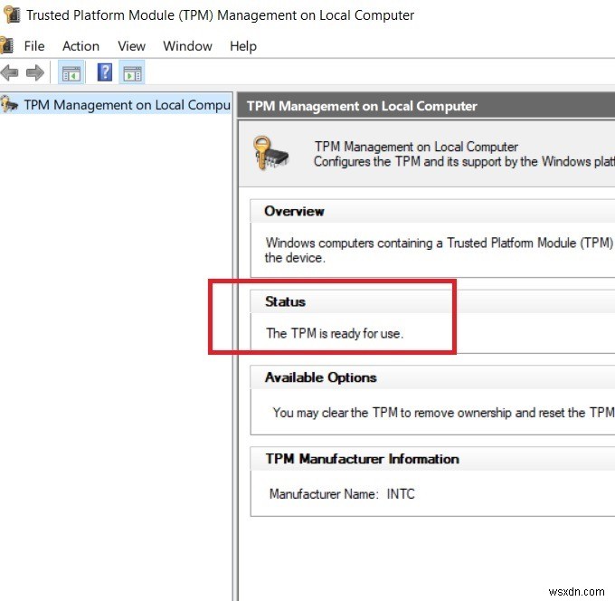Click the TPM Manufacturer Information section header
The image size is (615, 601).
coord(432,459)
